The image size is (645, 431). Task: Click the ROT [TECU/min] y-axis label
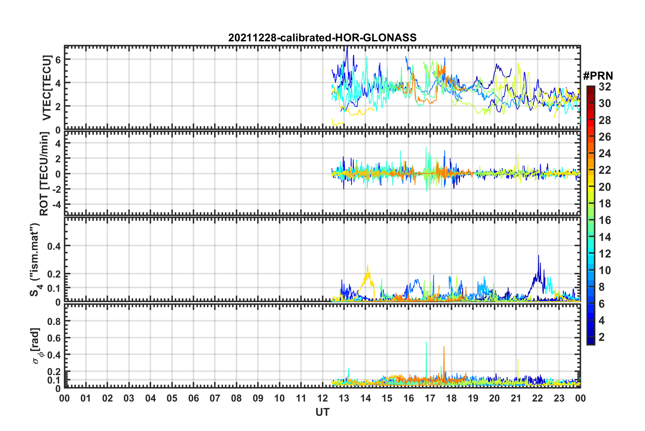(44, 174)
